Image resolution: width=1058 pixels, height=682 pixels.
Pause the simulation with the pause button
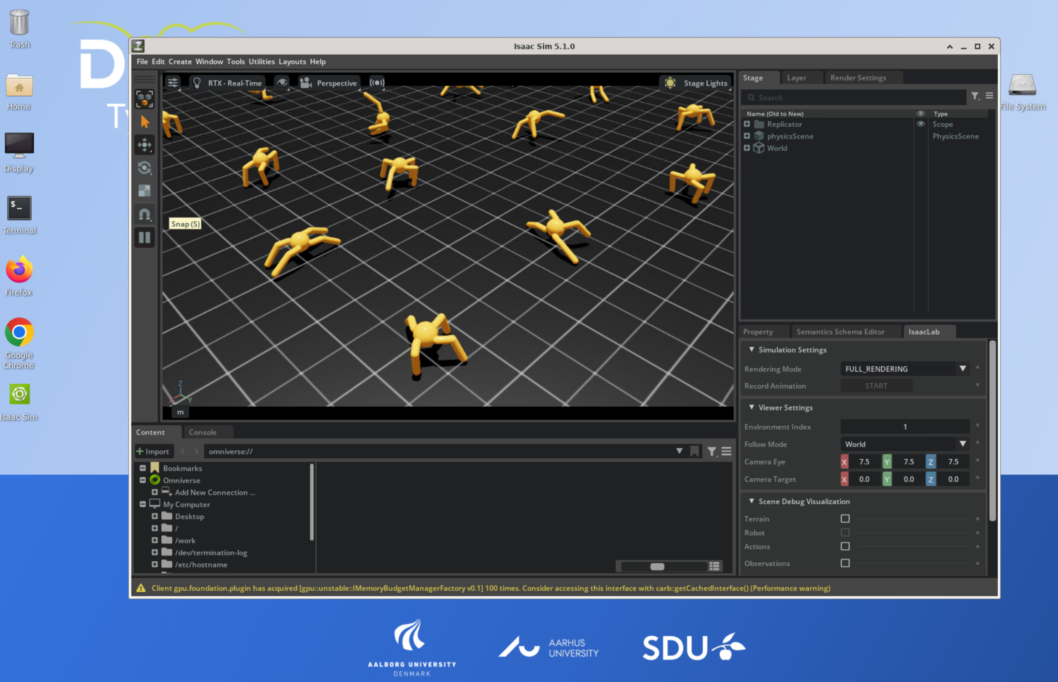(145, 238)
